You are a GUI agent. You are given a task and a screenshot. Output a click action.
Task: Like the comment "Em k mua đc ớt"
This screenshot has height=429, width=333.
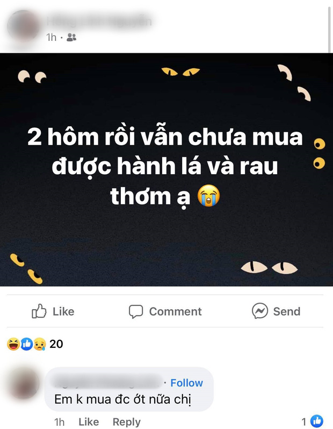pyautogui.click(x=89, y=422)
